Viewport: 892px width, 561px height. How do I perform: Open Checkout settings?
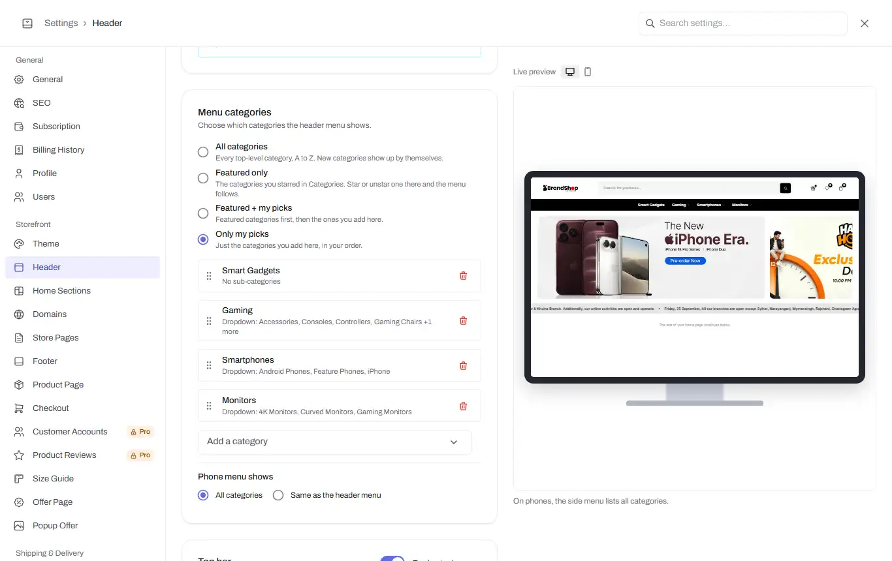(x=82, y=408)
